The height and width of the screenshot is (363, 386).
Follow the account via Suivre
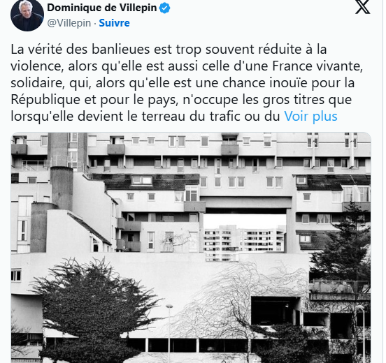coord(114,23)
